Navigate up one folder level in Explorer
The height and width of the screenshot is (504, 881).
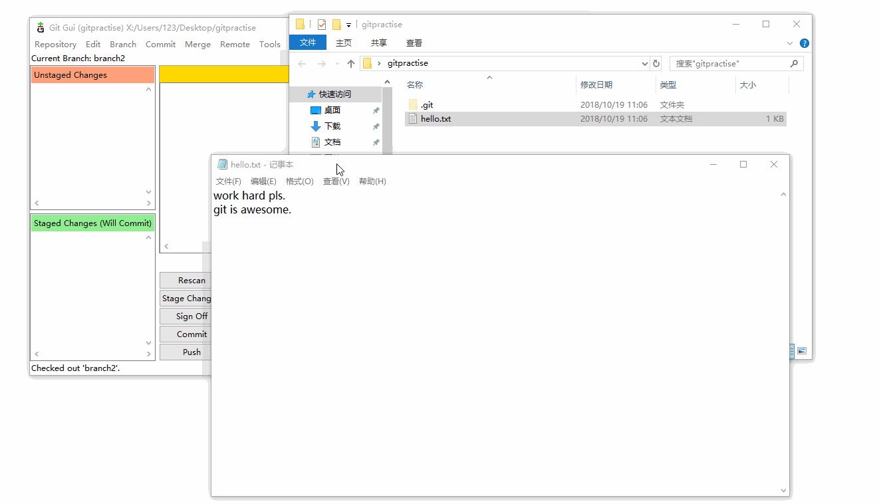tap(351, 64)
